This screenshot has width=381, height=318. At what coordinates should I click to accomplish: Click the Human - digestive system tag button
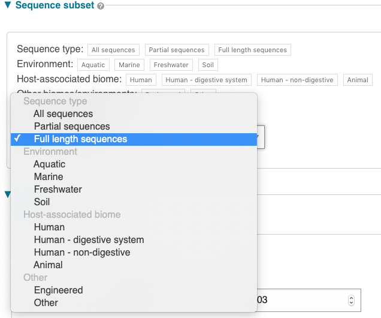point(206,80)
